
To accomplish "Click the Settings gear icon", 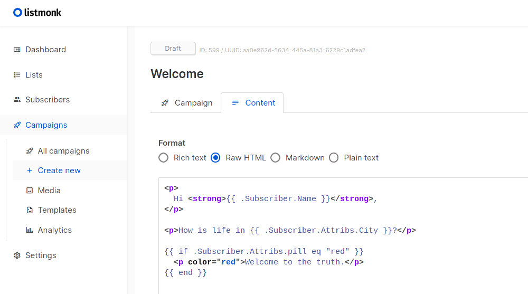I will click(x=17, y=255).
